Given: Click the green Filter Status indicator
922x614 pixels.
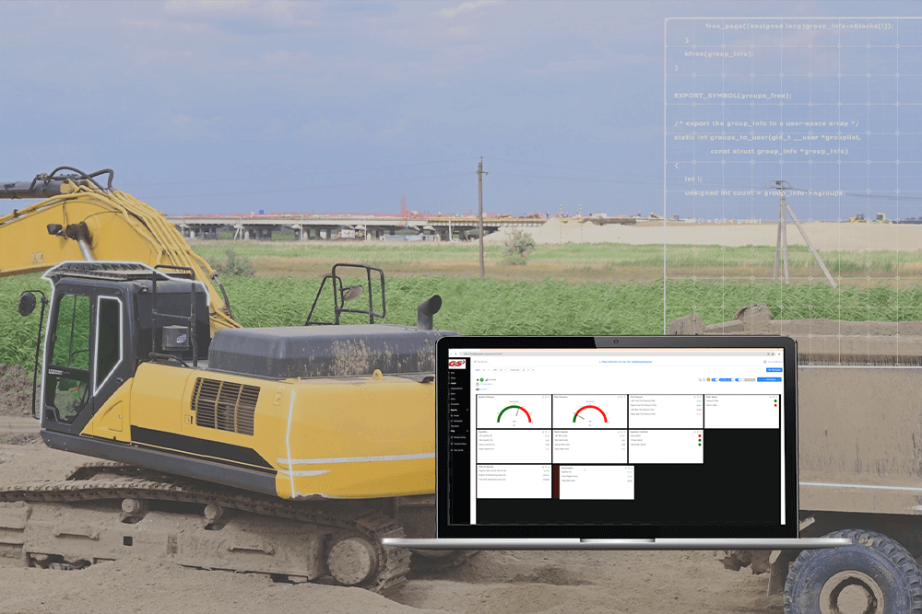Looking at the screenshot, I should (x=775, y=400).
